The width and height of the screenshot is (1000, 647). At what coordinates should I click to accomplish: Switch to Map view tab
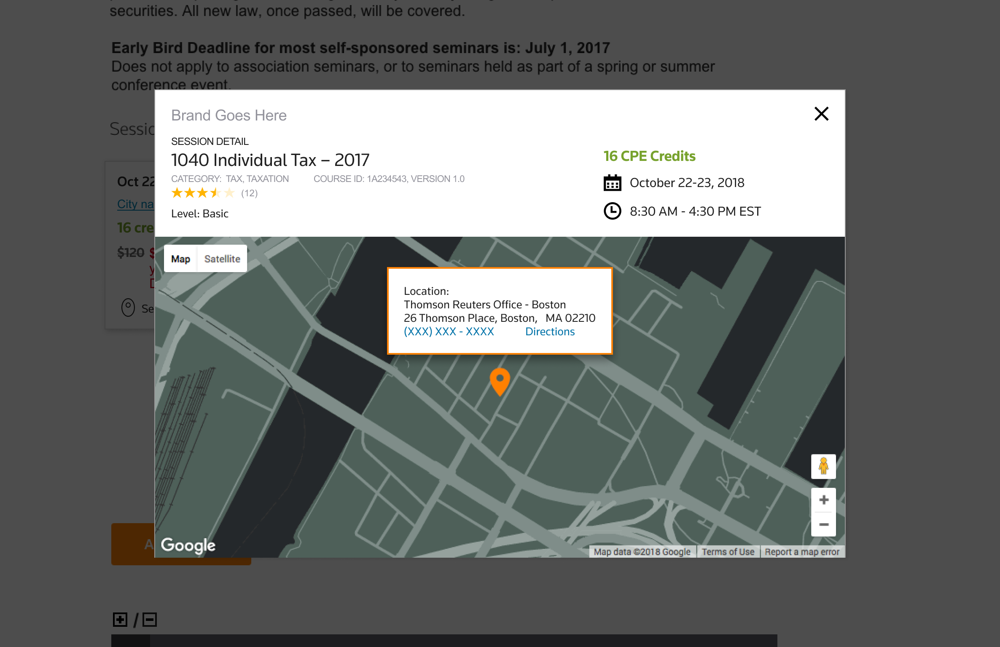(180, 259)
